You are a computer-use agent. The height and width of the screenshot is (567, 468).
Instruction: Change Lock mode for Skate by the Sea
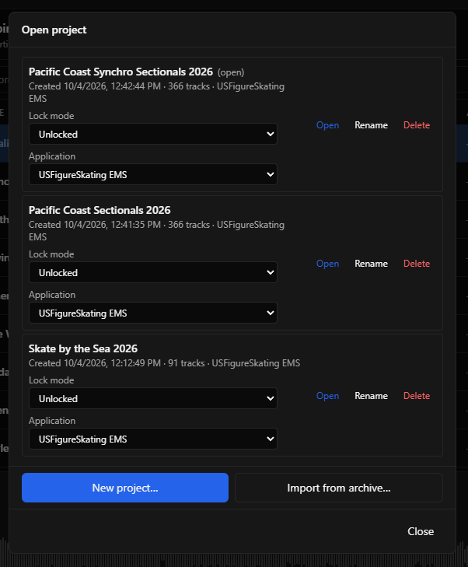153,398
